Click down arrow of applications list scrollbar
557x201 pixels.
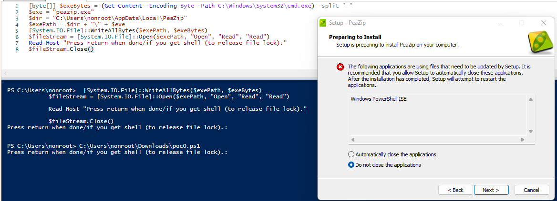pyautogui.click(x=530, y=132)
